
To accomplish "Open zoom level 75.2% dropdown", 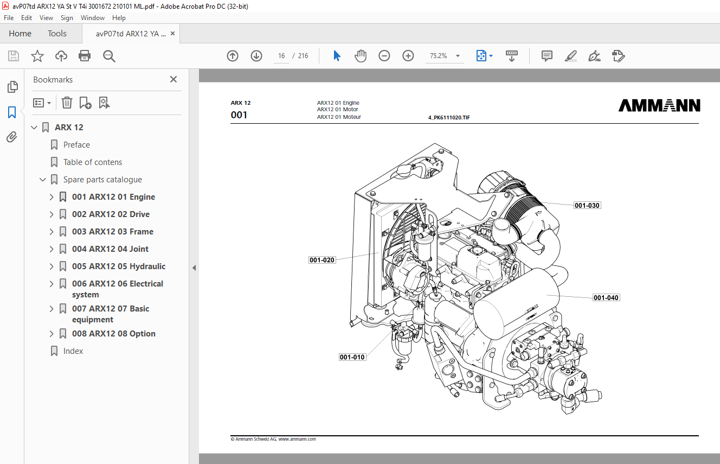I will point(458,56).
